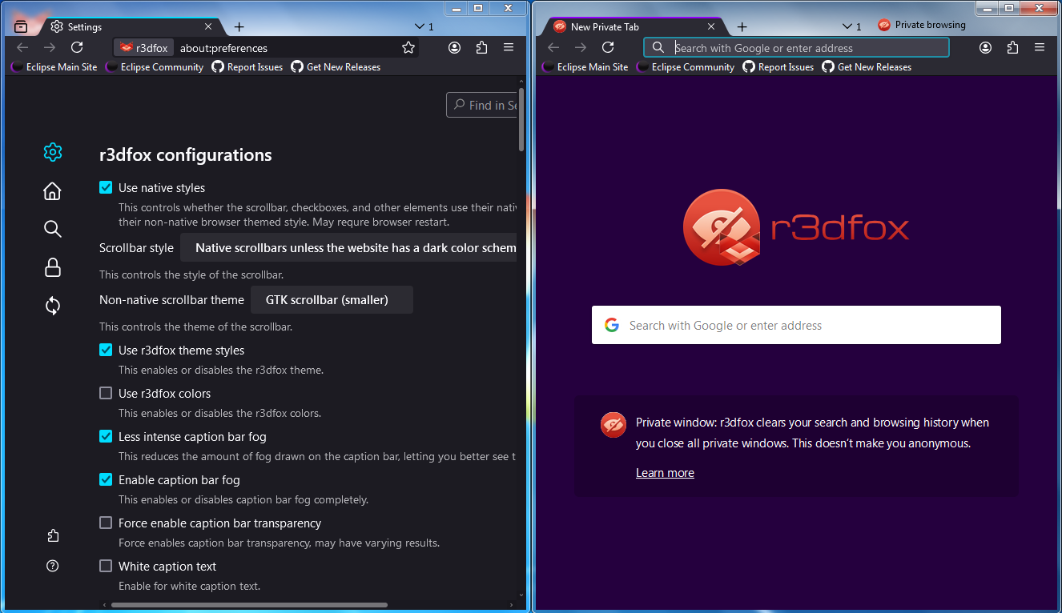Image resolution: width=1062 pixels, height=613 pixels.
Task: Open Eclipse Main Site bookmark in private window
Action: pyautogui.click(x=585, y=67)
